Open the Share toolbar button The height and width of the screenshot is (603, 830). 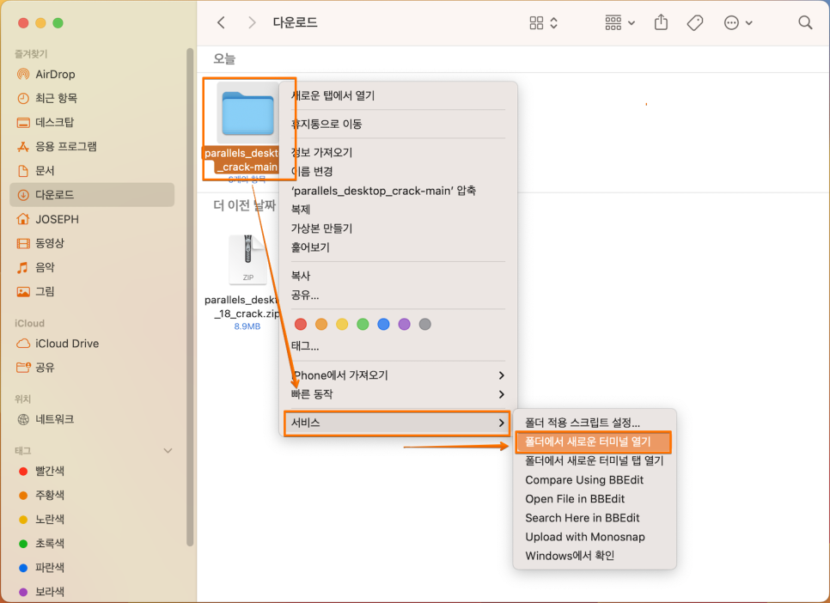click(661, 22)
